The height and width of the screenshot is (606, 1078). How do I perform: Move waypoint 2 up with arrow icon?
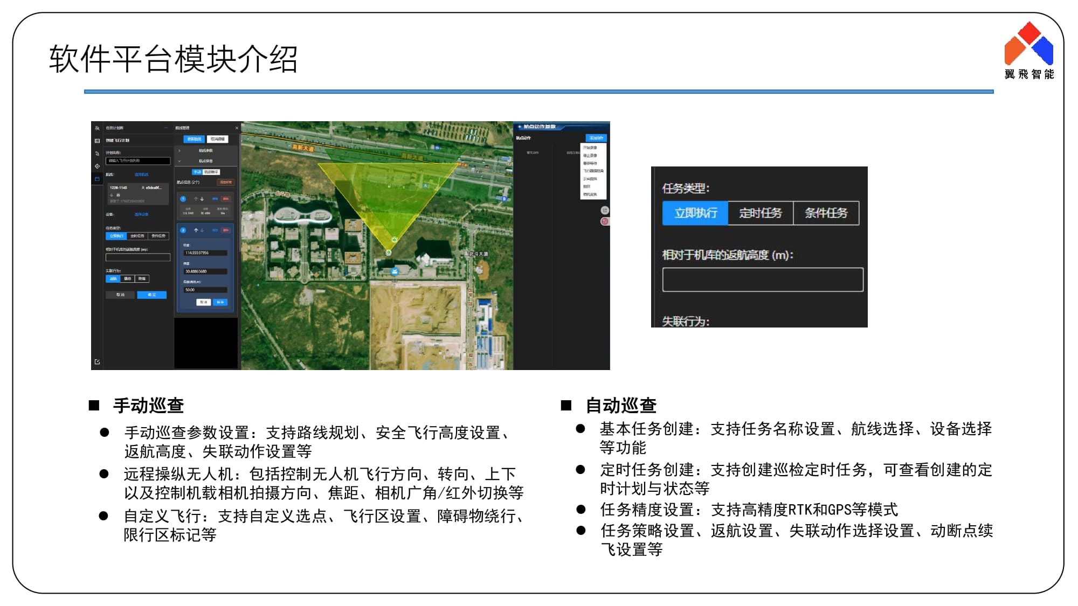tap(196, 230)
